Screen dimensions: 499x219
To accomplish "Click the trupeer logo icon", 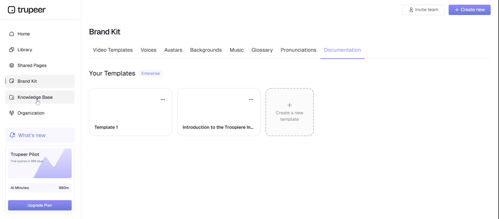I will (x=11, y=10).
